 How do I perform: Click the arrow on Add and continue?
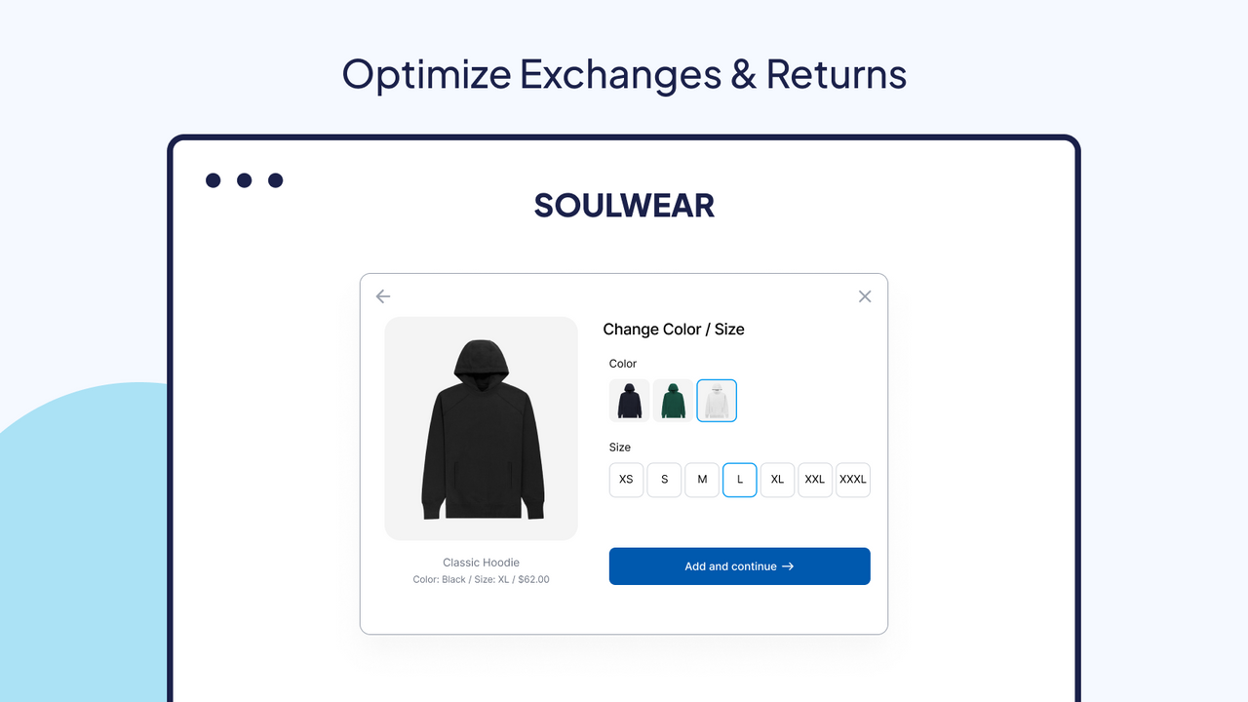790,565
